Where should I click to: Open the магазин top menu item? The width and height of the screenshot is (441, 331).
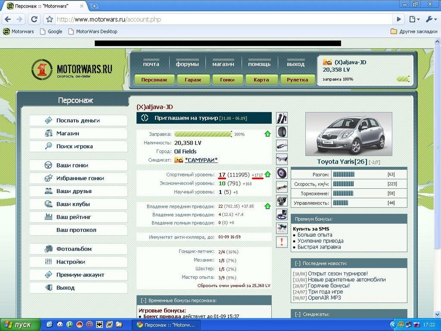[x=223, y=64]
